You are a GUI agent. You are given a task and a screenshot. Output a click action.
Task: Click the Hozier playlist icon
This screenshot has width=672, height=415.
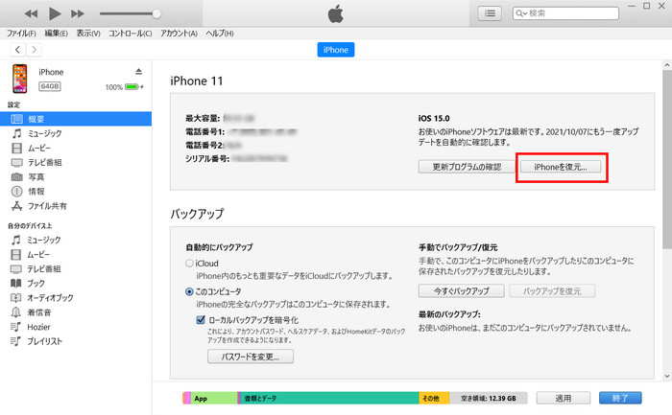[16, 327]
